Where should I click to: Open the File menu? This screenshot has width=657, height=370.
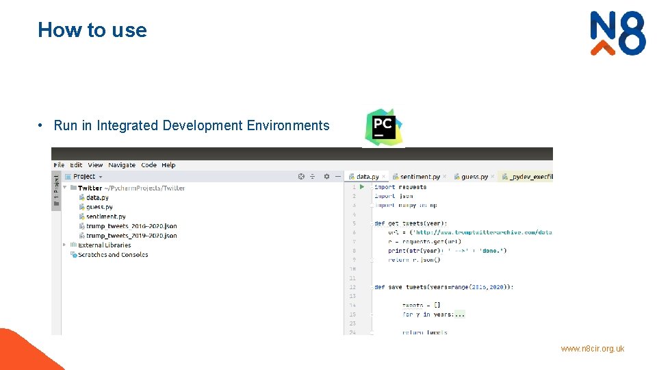59,165
